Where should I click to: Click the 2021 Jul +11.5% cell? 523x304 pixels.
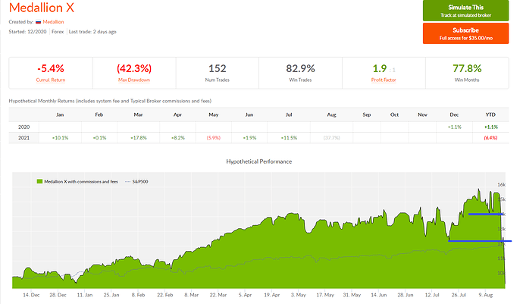click(289, 137)
